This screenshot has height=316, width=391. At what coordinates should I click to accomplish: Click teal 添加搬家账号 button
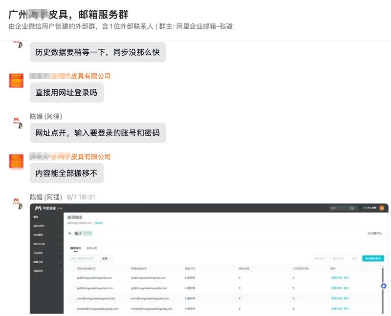pyautogui.click(x=373, y=258)
